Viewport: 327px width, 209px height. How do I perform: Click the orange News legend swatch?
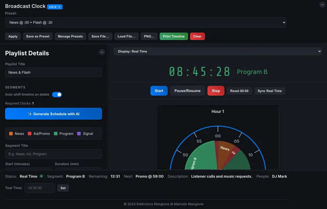coord(11,134)
